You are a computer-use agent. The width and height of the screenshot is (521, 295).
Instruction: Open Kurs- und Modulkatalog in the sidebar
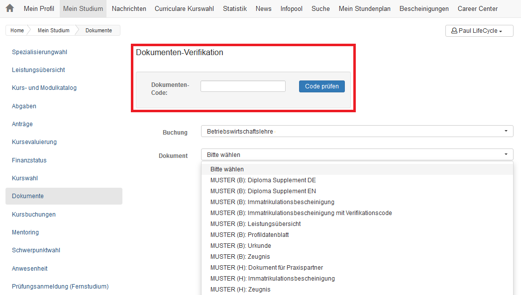coord(44,88)
